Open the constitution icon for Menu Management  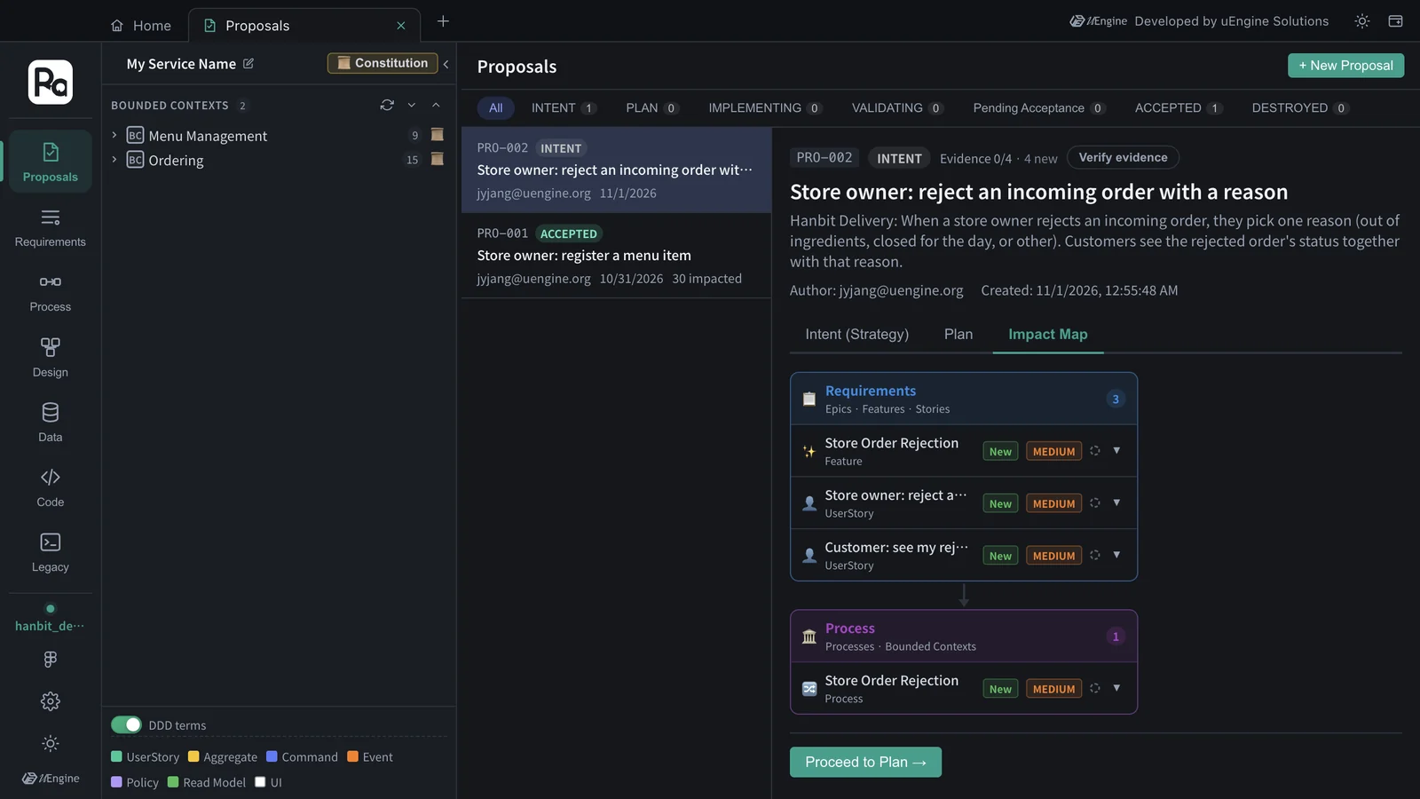[x=437, y=135]
